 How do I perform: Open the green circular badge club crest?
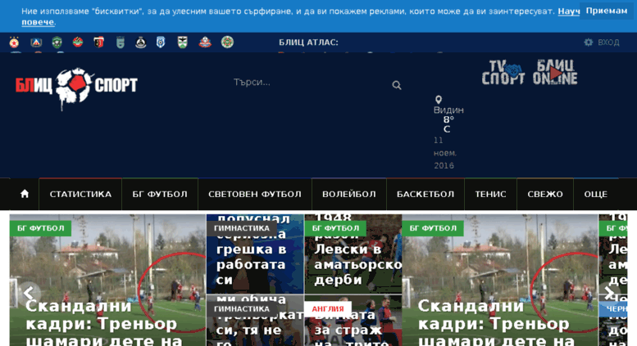[x=227, y=42]
